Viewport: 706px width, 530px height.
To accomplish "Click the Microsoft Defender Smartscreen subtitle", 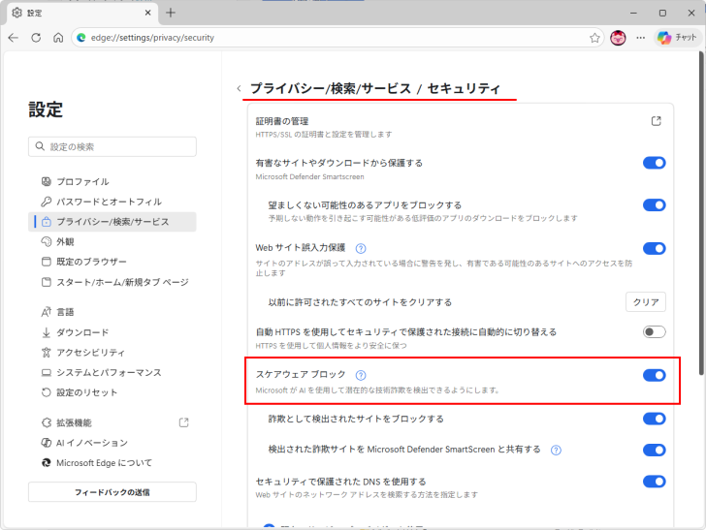I will [309, 176].
